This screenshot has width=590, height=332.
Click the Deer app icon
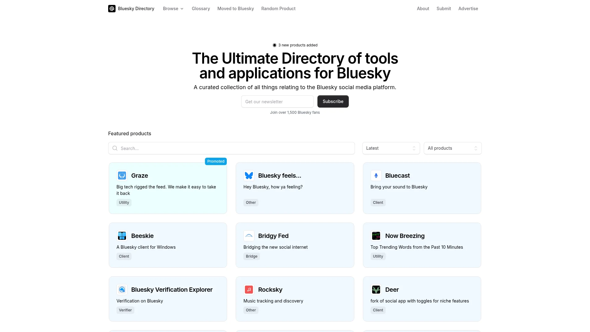coord(376,290)
